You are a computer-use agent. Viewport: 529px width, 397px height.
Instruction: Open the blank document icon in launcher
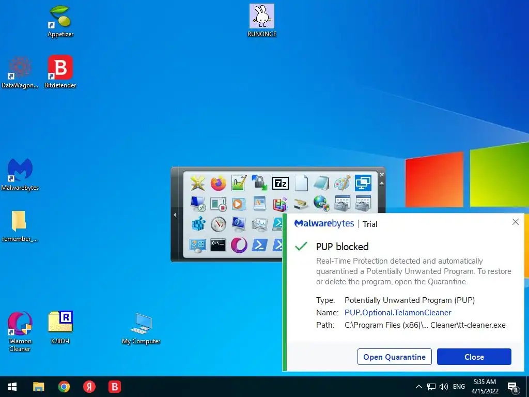(x=301, y=184)
